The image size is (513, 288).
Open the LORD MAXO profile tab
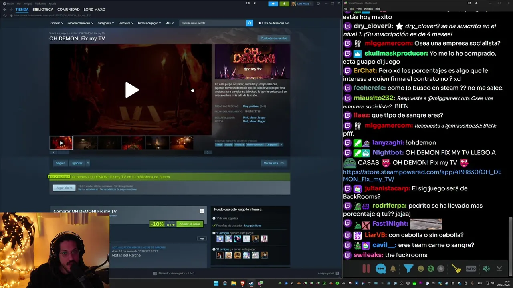coord(94,9)
